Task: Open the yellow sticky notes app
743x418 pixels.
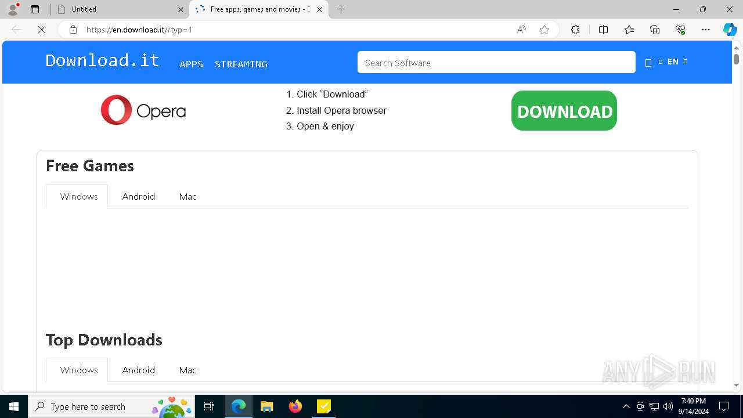Action: pyautogui.click(x=324, y=406)
